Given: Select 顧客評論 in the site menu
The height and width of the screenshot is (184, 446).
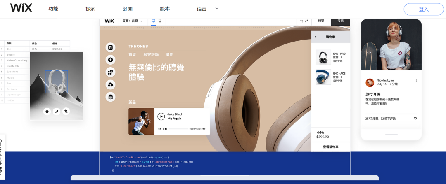Looking at the screenshot, I should click(151, 54).
